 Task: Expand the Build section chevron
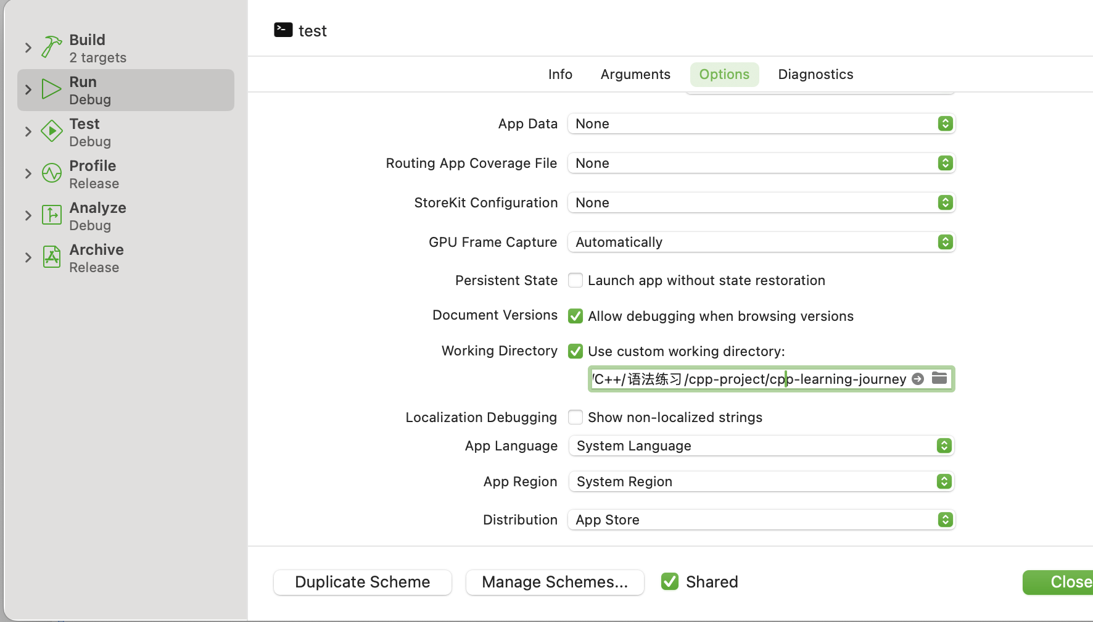[28, 48]
